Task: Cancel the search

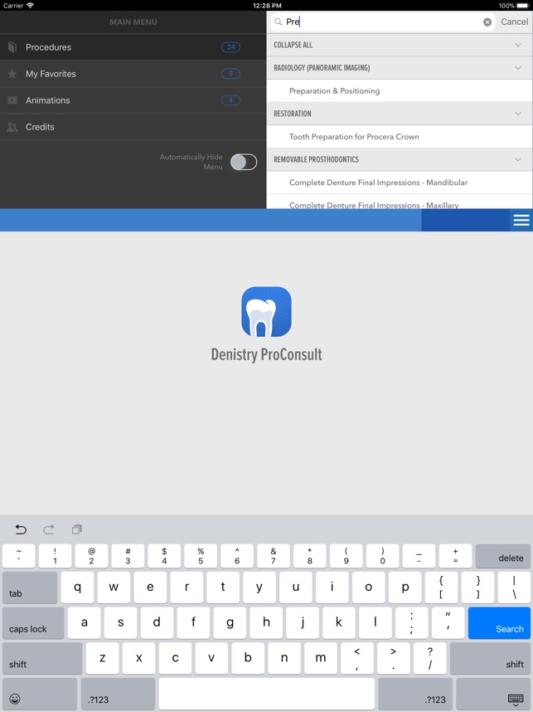Action: [x=515, y=22]
